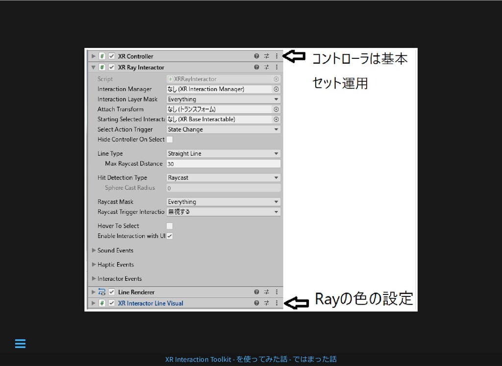502x366 pixels.
Task: Open Interaction Layer Mask dropdown
Action: click(224, 99)
